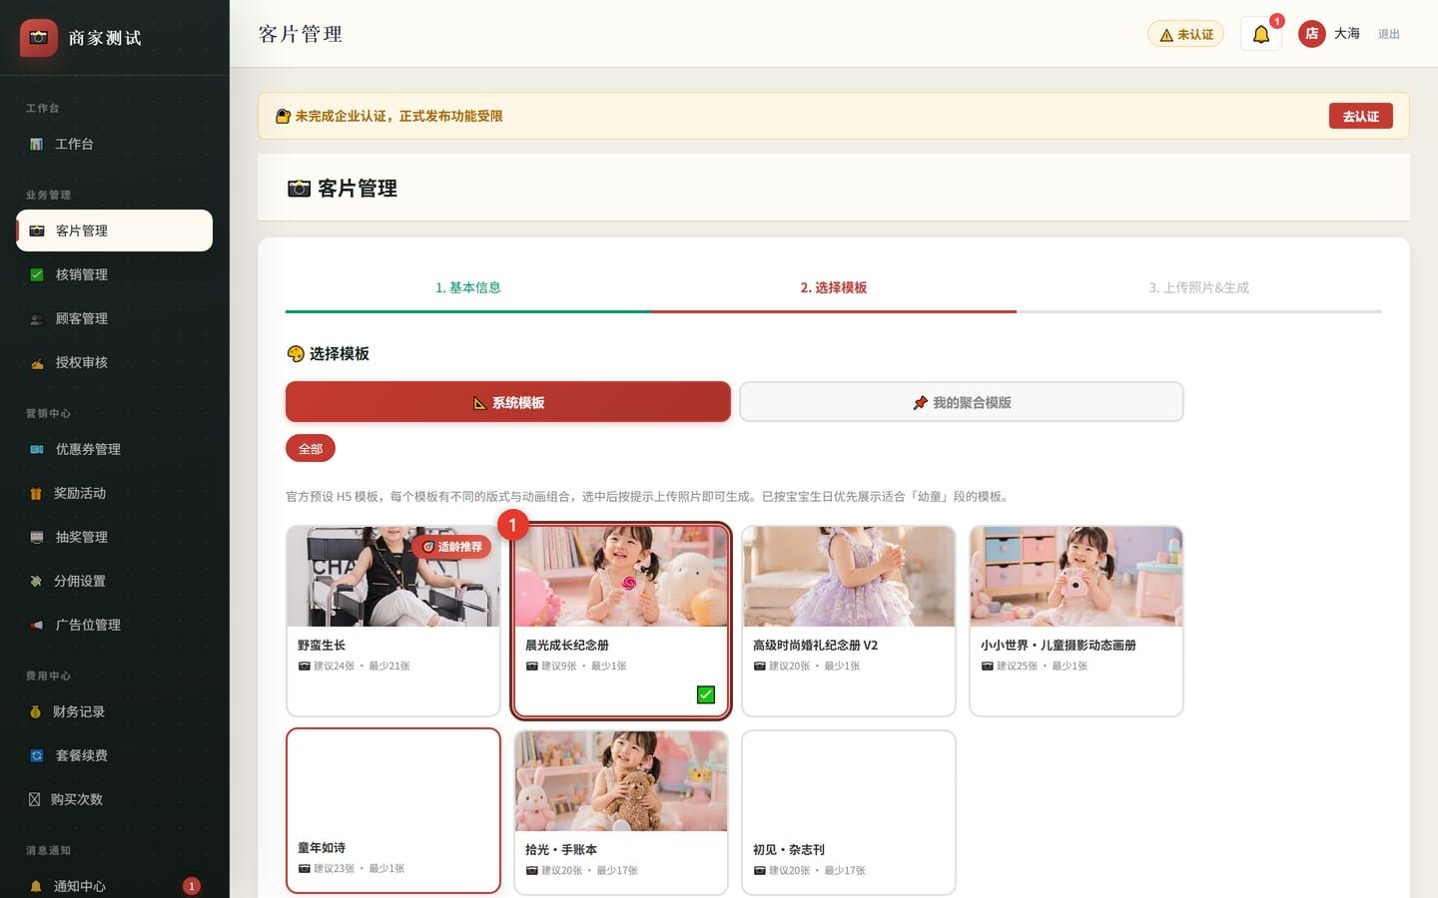Open the 3. 上传照片&生成 step tab

click(1199, 287)
